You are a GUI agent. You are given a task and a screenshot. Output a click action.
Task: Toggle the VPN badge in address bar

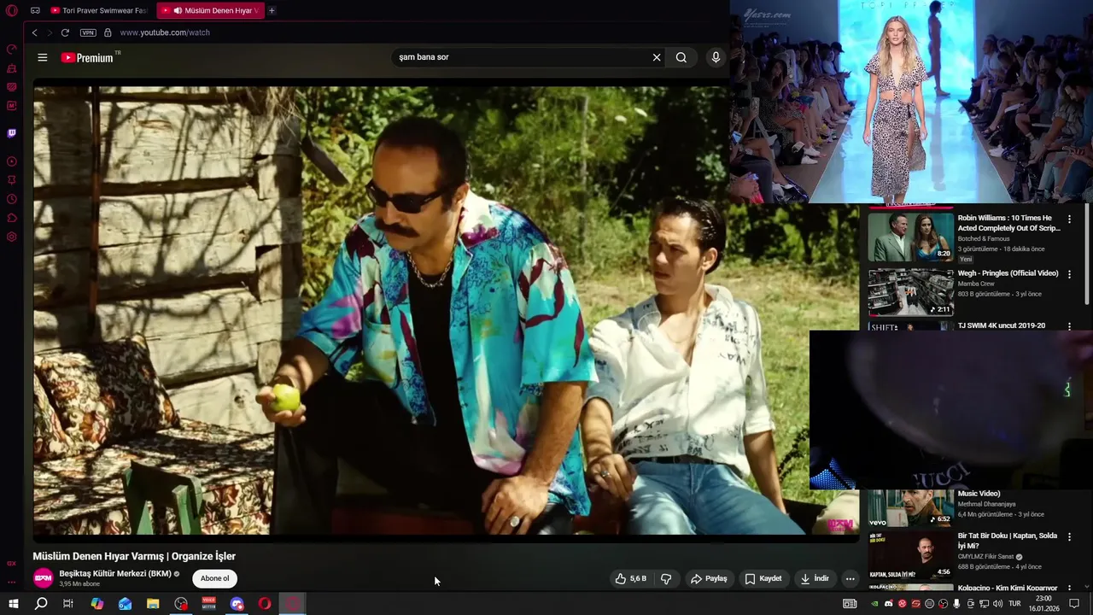click(88, 32)
